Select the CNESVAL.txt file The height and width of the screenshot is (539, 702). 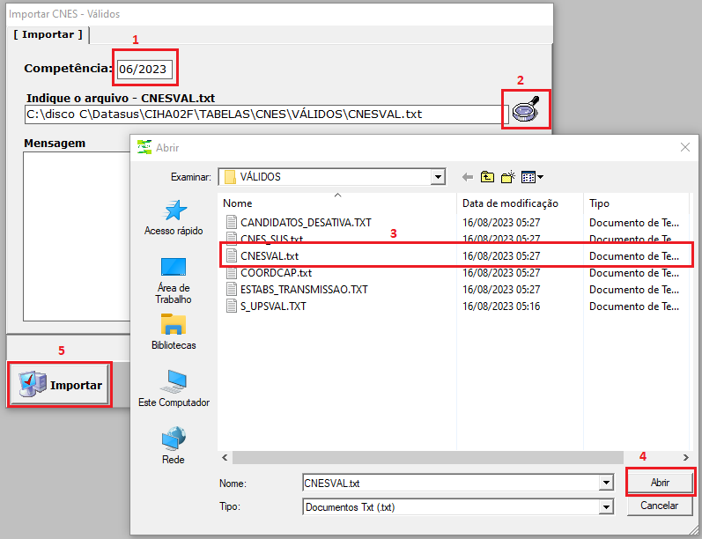(x=270, y=256)
